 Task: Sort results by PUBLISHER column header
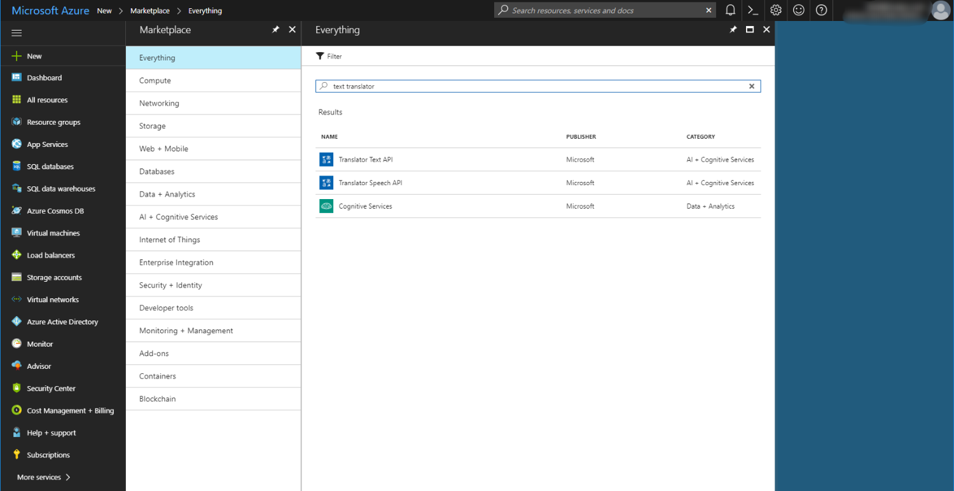[x=581, y=137]
